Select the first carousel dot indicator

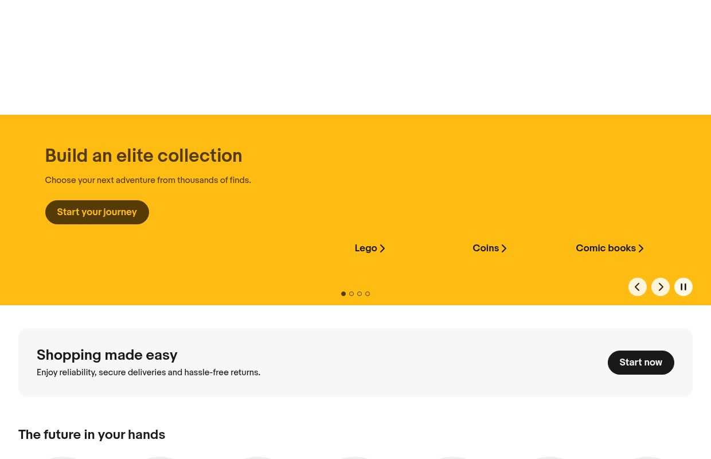[x=343, y=294]
